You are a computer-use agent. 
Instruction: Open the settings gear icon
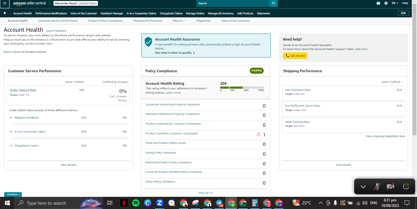coord(386,3)
